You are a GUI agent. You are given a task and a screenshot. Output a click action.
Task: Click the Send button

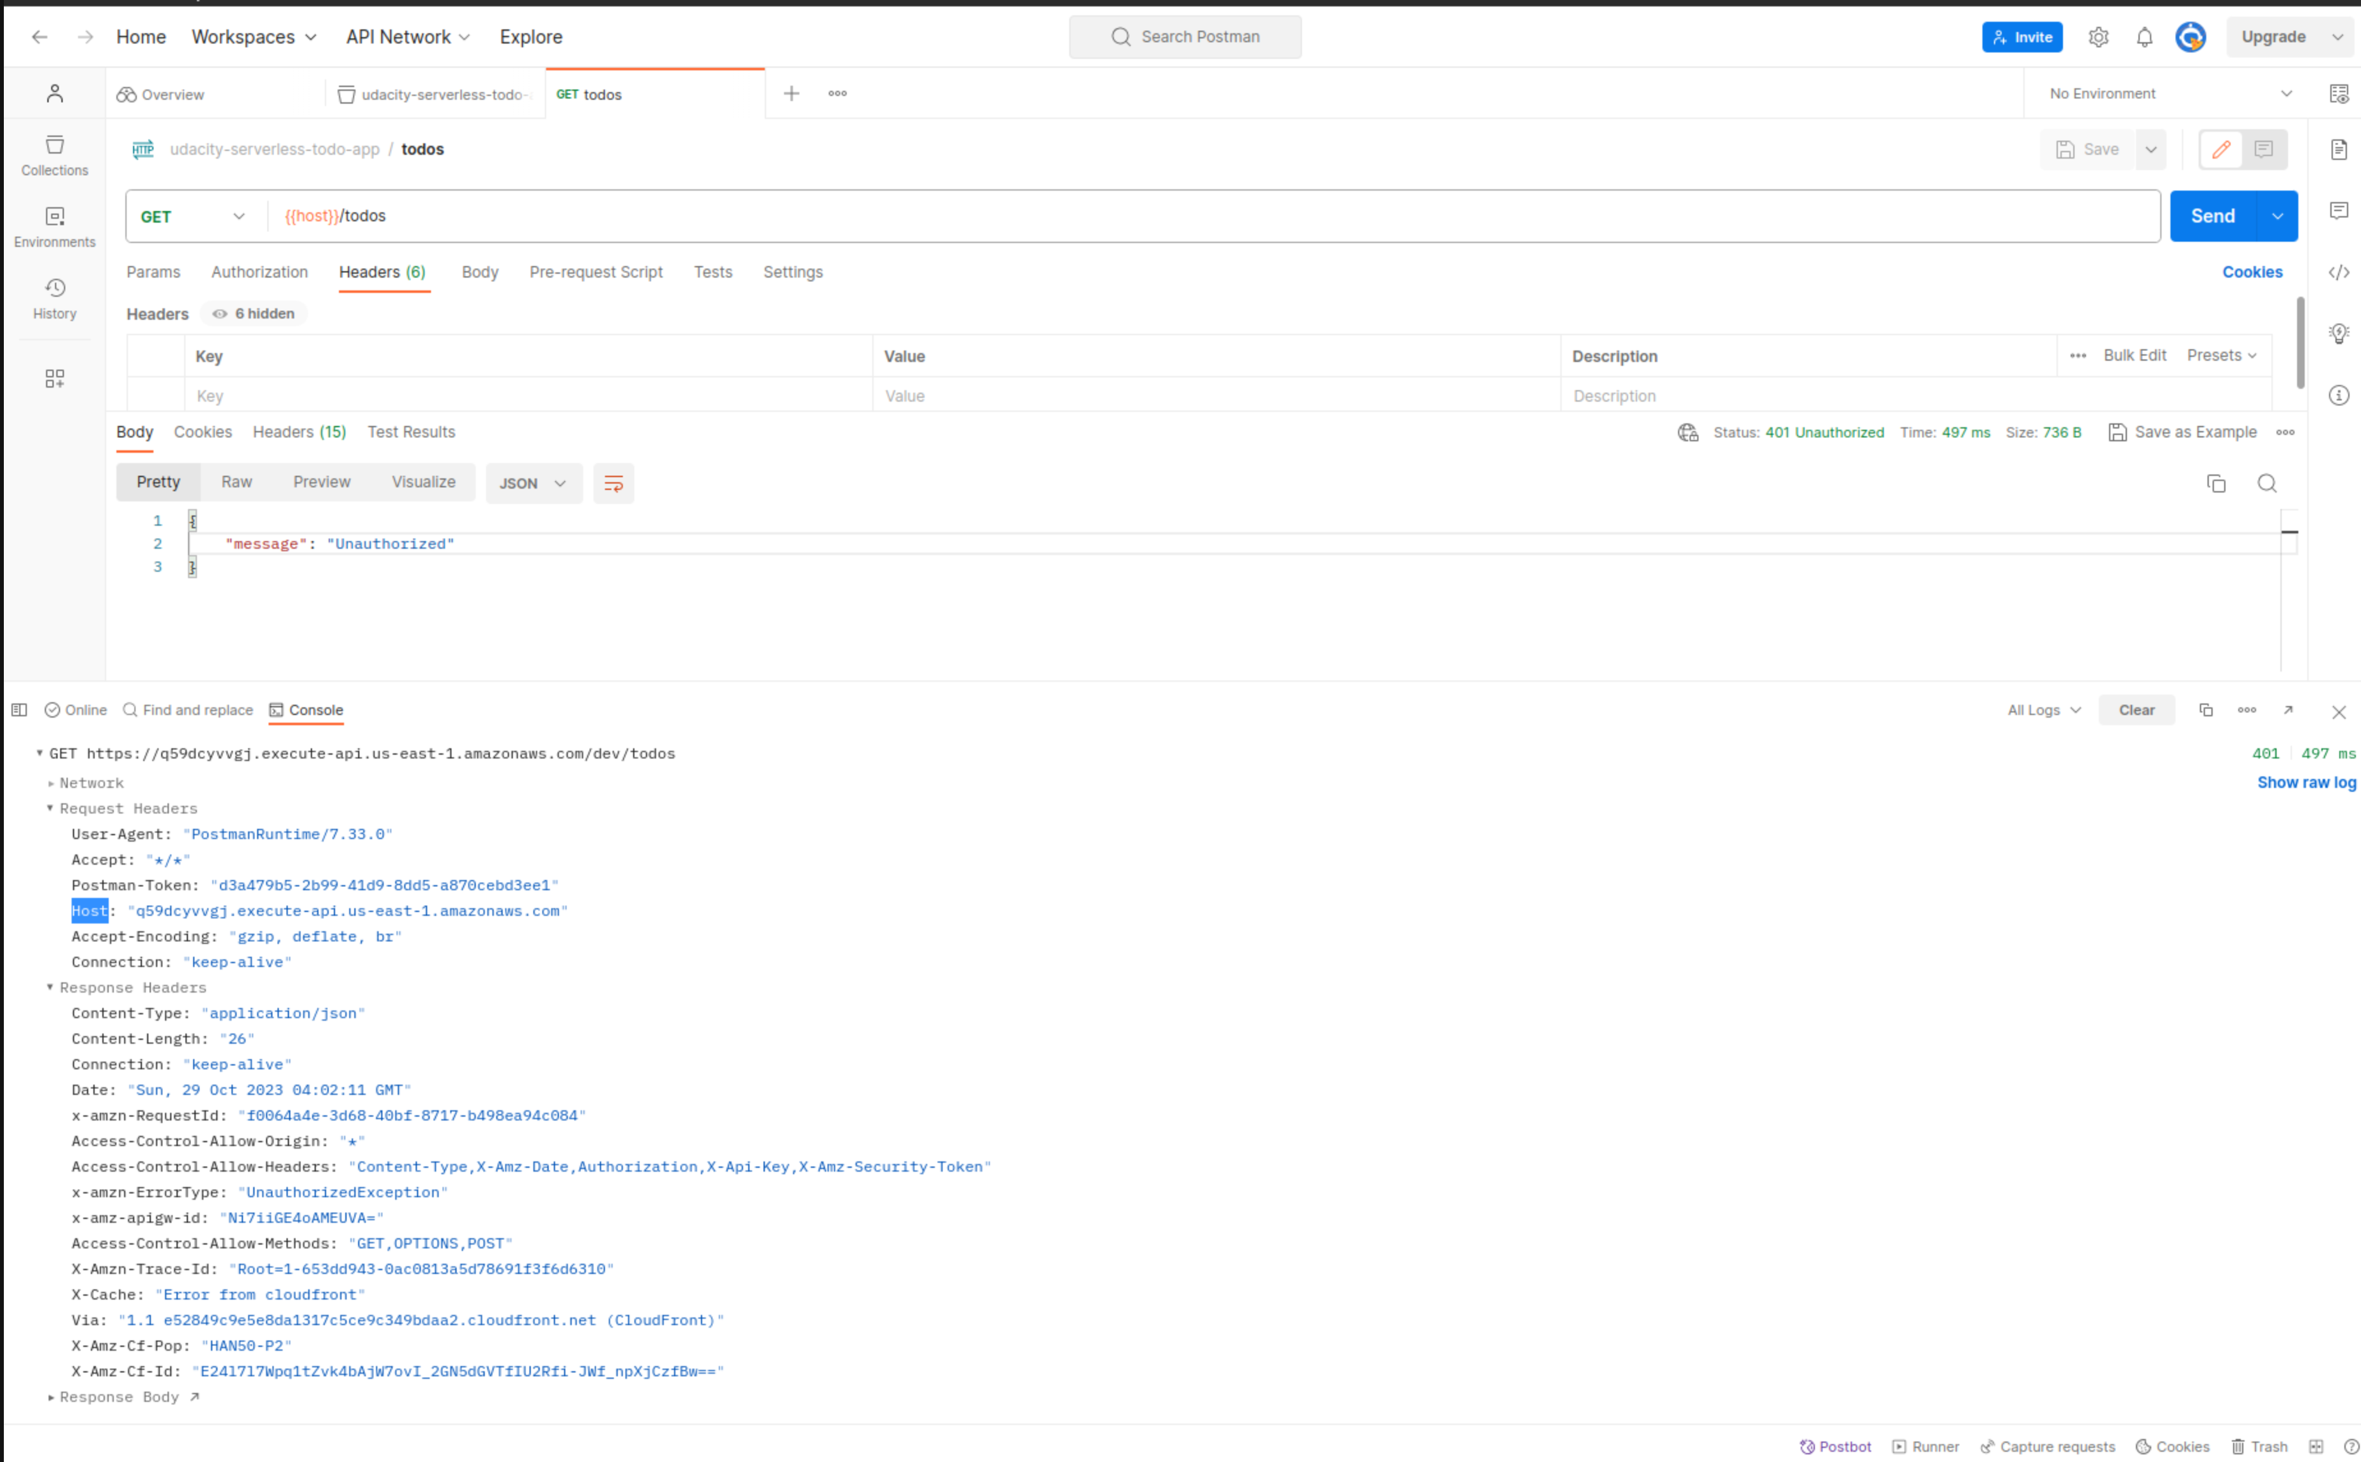coord(2211,217)
